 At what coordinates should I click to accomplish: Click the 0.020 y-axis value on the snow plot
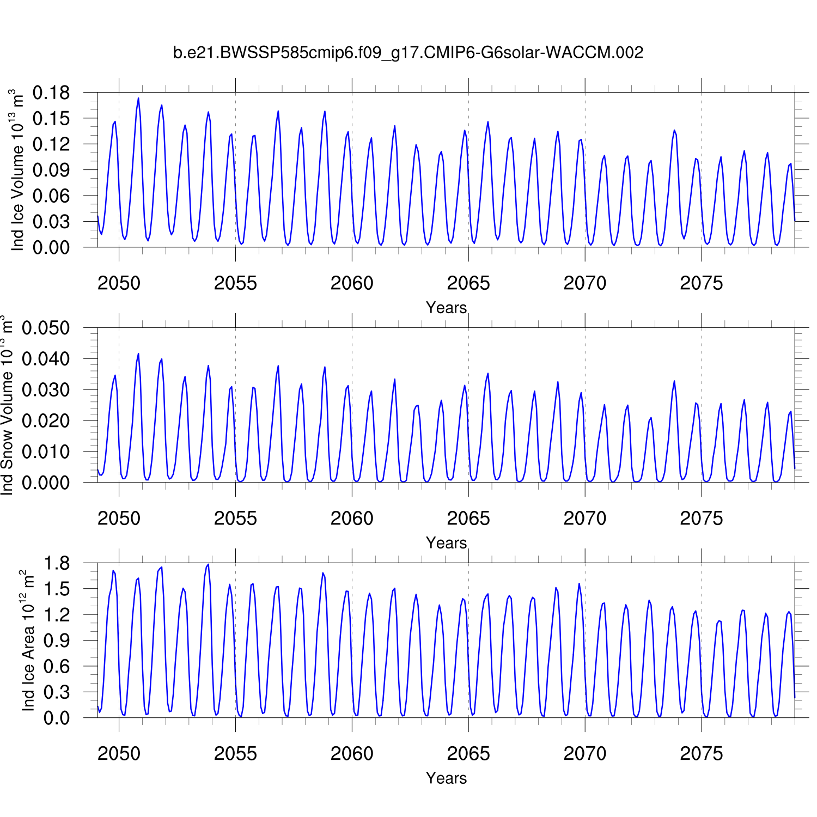(46, 421)
